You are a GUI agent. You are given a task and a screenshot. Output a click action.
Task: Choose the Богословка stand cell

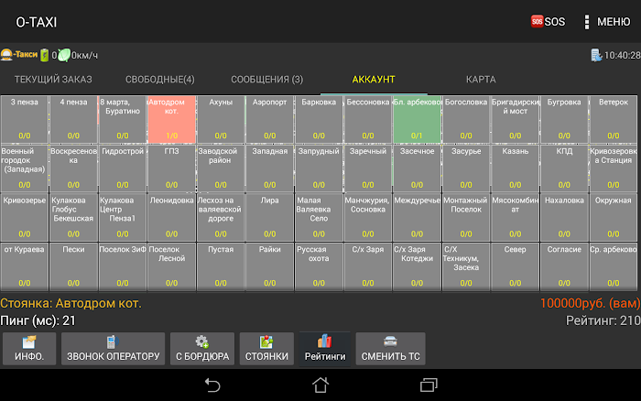click(466, 119)
